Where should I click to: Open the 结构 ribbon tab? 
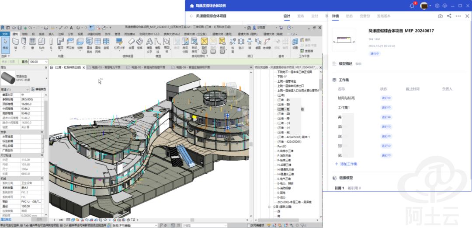point(24,34)
